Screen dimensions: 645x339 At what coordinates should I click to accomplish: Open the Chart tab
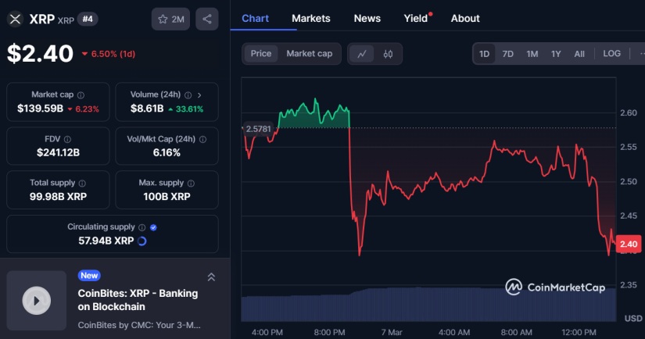click(255, 19)
